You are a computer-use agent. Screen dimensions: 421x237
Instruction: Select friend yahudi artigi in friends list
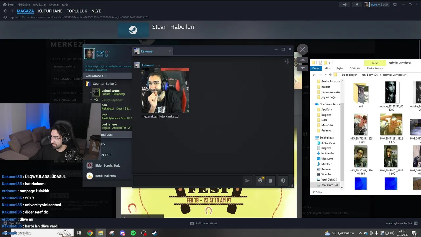(x=112, y=92)
